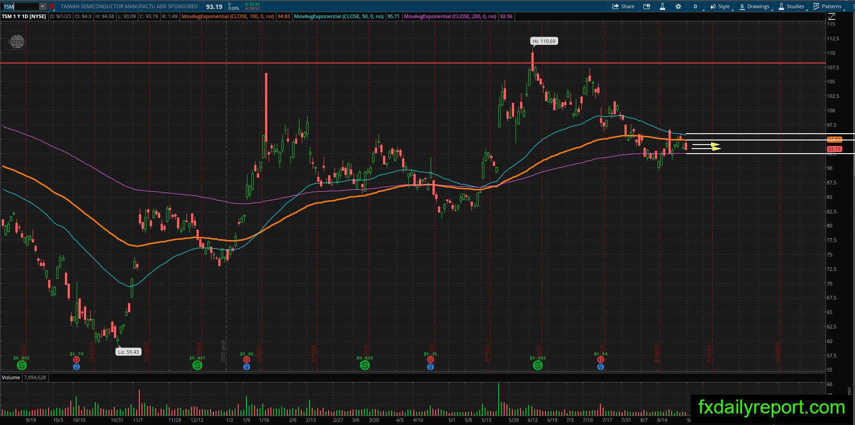
Task: Click the 70 level on the price axis
Action: [830, 284]
